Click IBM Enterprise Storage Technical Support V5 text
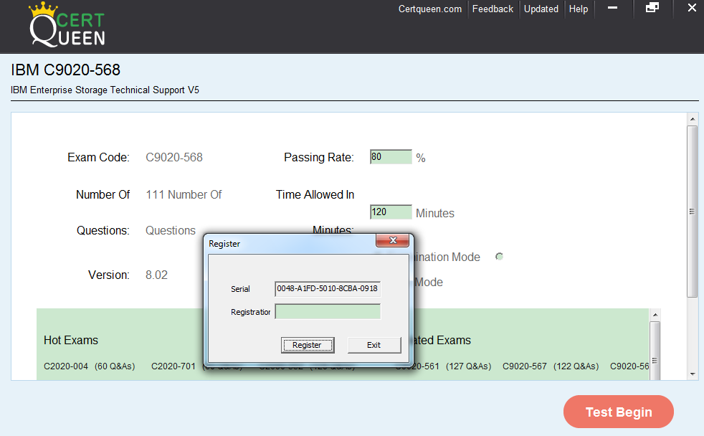 [105, 90]
